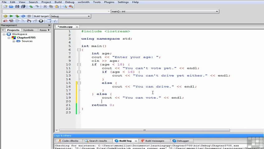Open the Debugging windows icon
Image resolution: width=264 pixels, height=149 pixels.
click(x=49, y=21)
